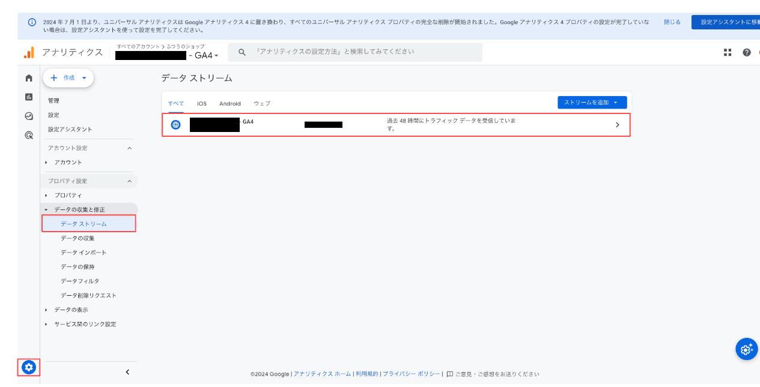Click 閉じる to dismiss the banner
The image size is (760, 387).
672,22
